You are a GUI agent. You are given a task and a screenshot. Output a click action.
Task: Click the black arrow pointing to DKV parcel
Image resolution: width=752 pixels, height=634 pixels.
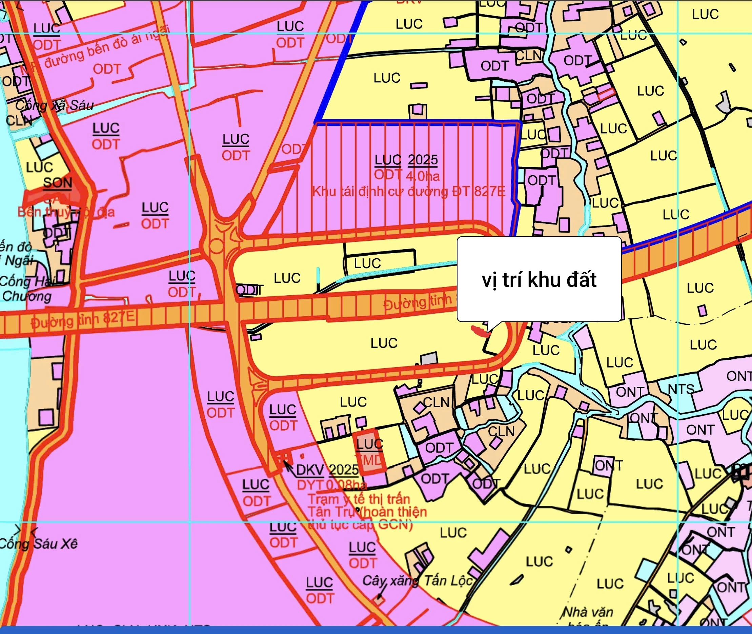point(288,467)
